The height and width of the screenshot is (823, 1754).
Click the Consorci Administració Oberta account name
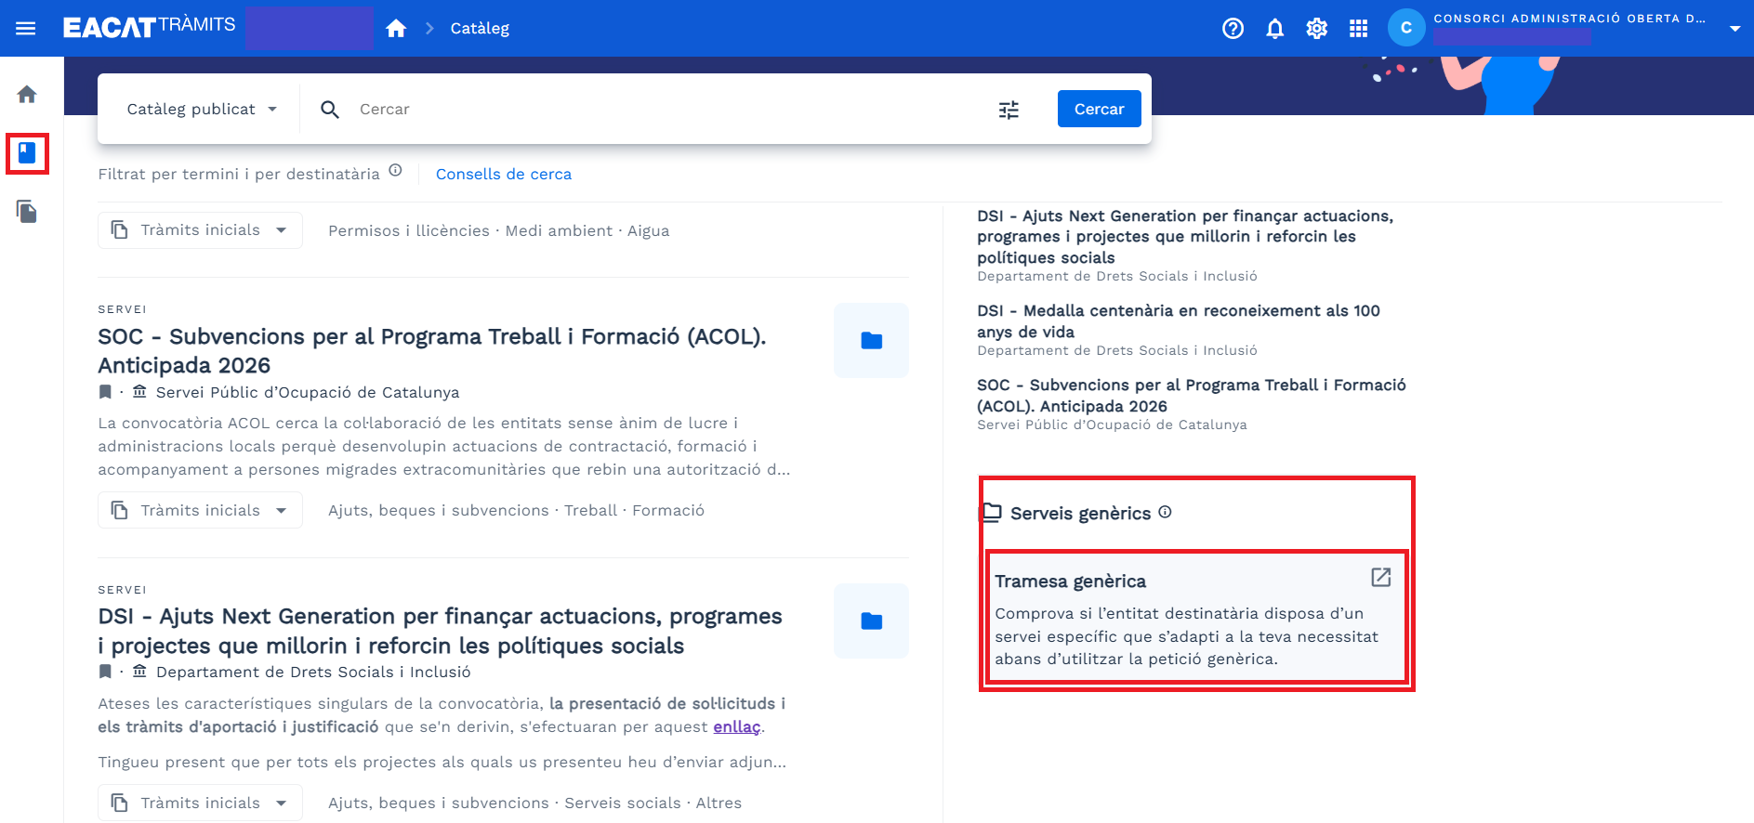pos(1569,19)
